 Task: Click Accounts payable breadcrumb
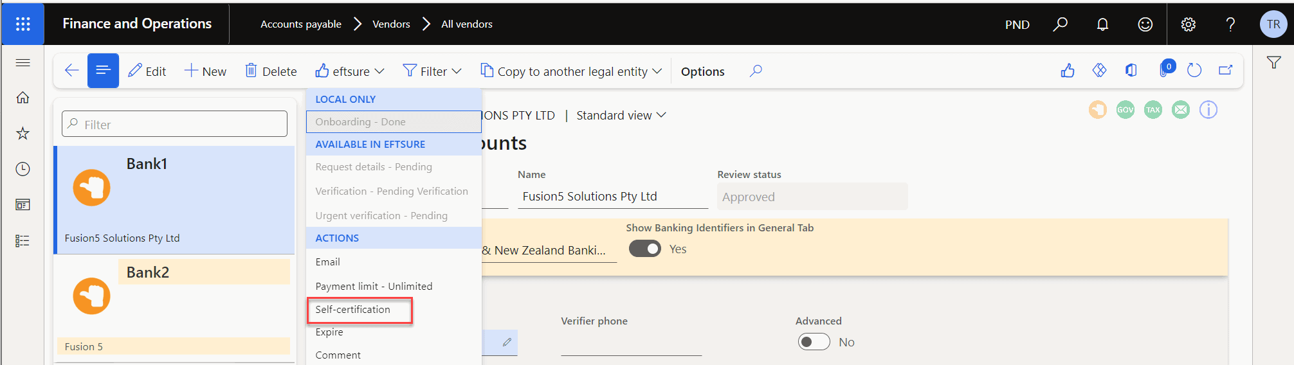(301, 24)
